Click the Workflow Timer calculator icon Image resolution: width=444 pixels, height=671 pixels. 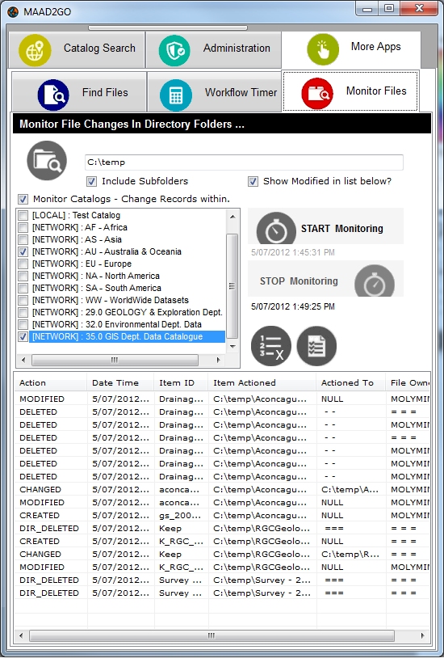(176, 95)
